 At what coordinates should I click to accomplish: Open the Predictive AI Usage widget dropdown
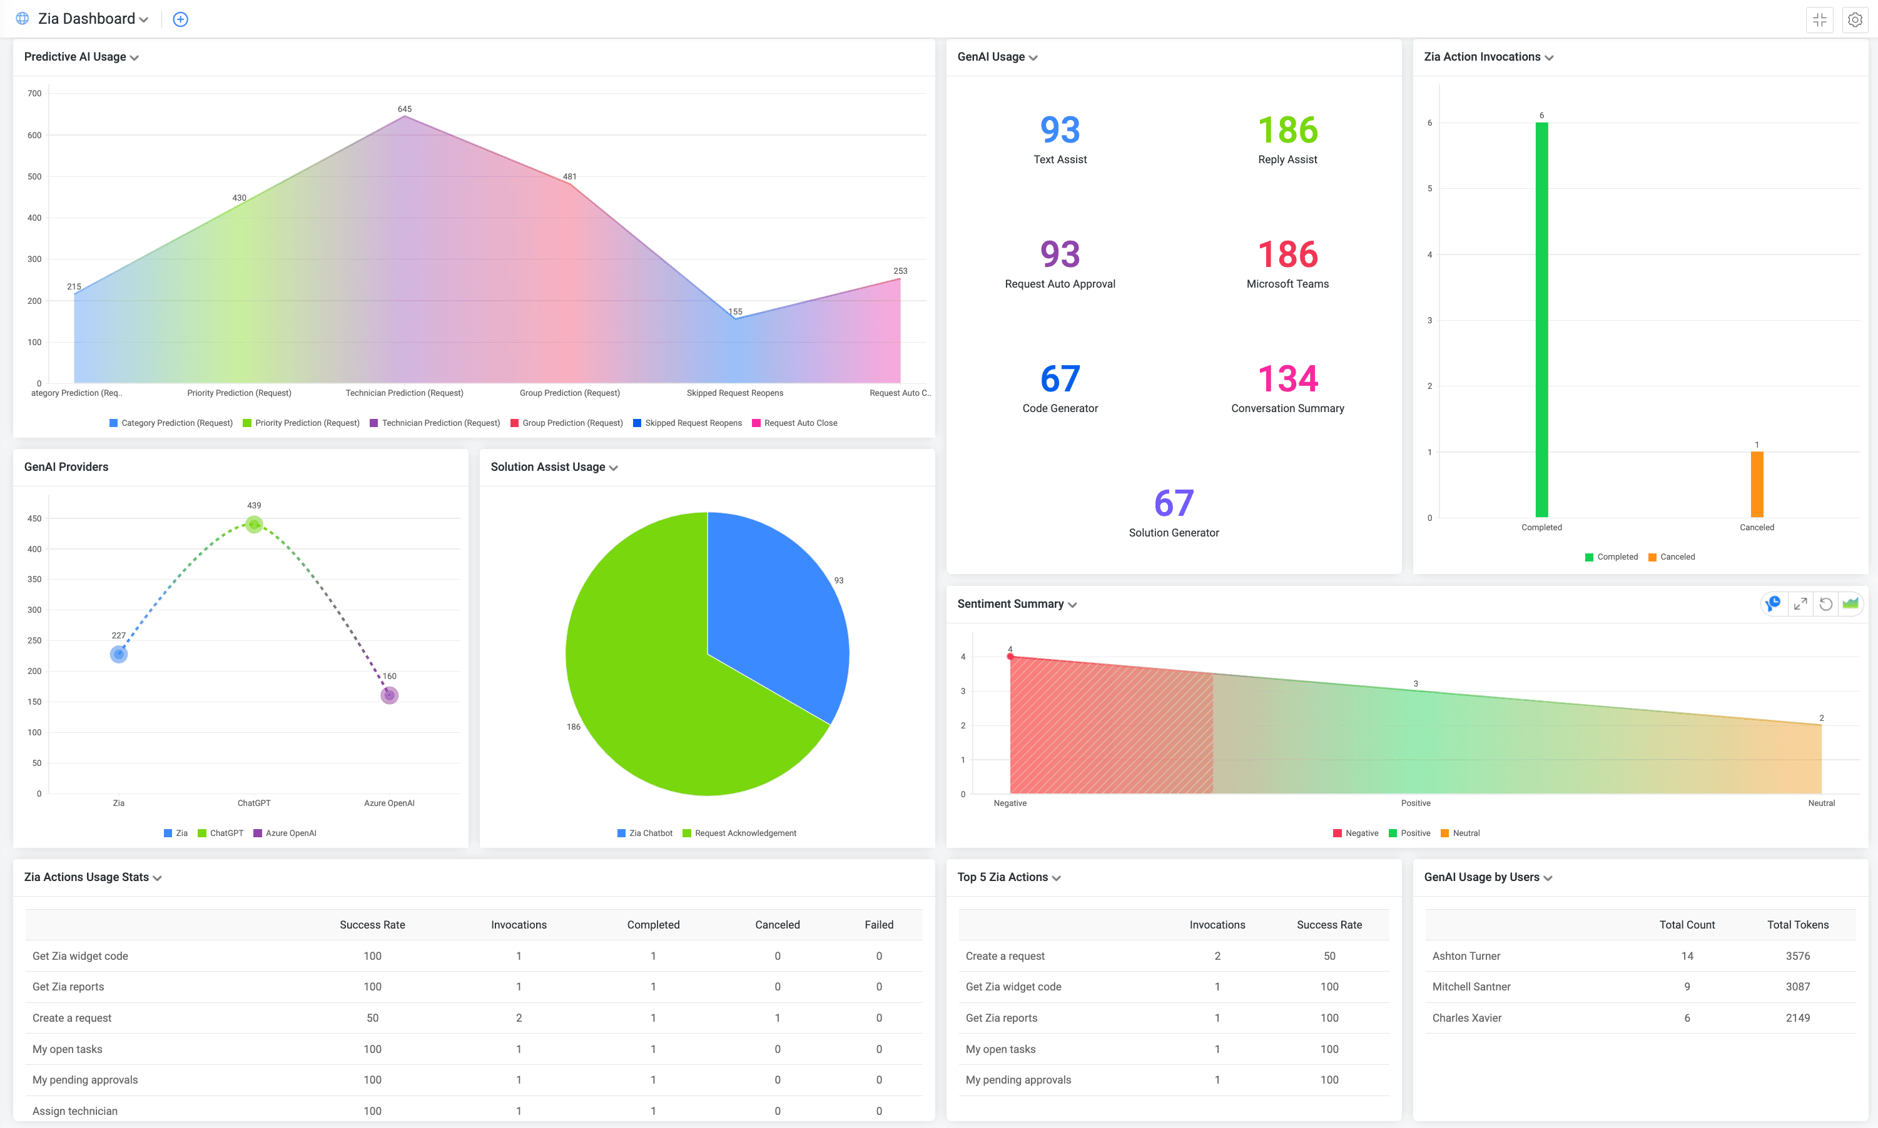[135, 57]
